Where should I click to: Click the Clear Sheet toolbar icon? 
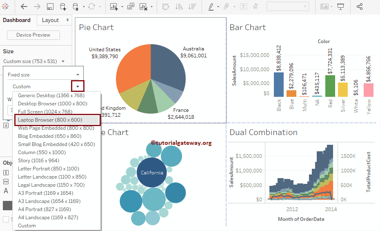pyautogui.click(x=143, y=7)
